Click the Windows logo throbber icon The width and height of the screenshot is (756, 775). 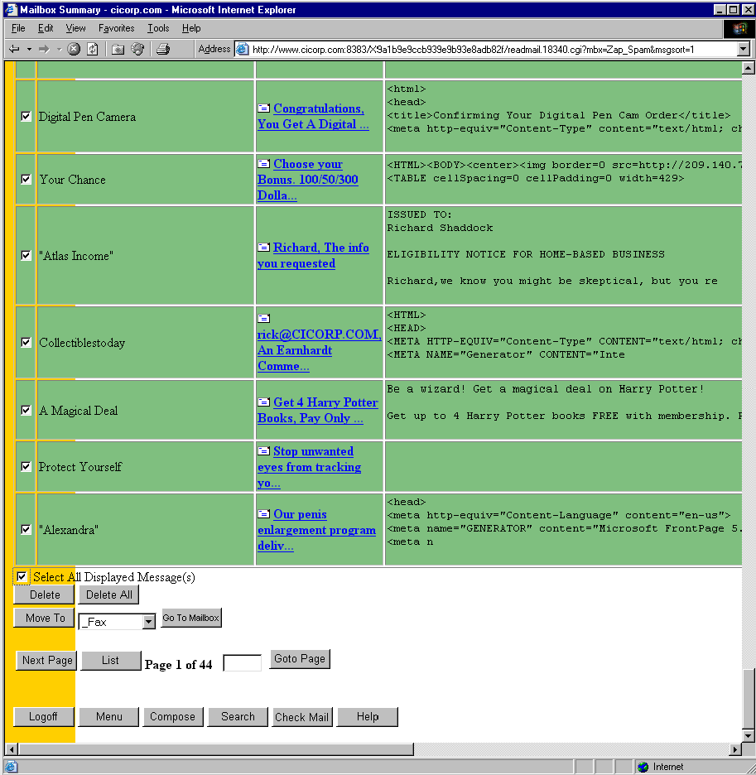[739, 29]
